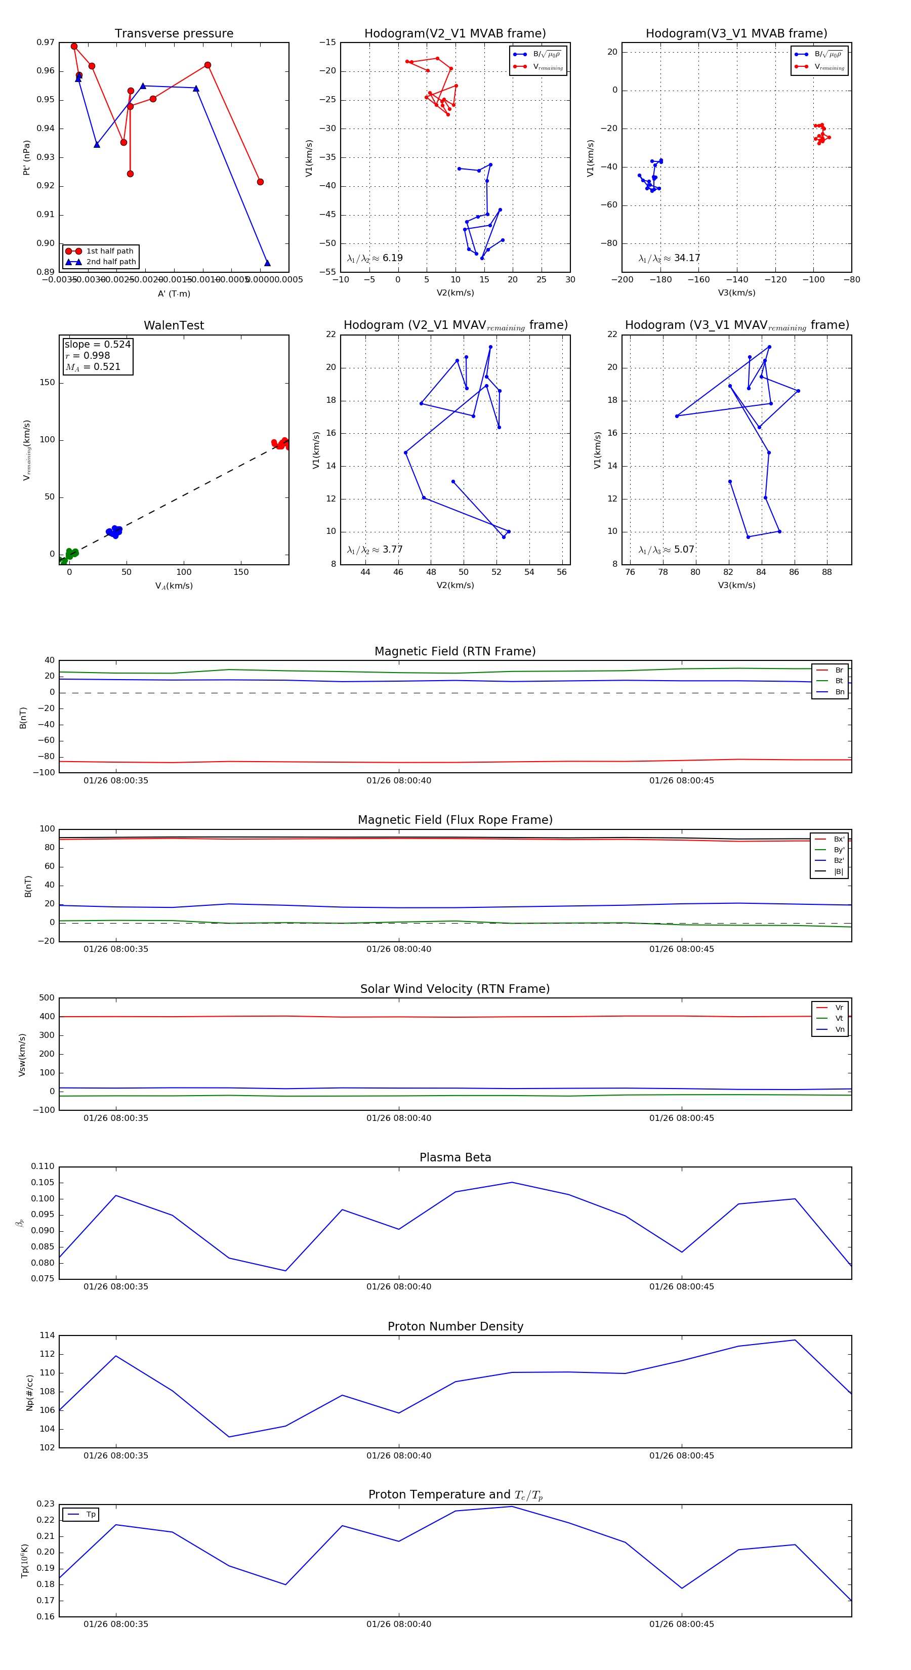Click the 'Proton Temperature and Te/Tp' title
Viewport: 911px width, 1670px height.
point(455,1494)
